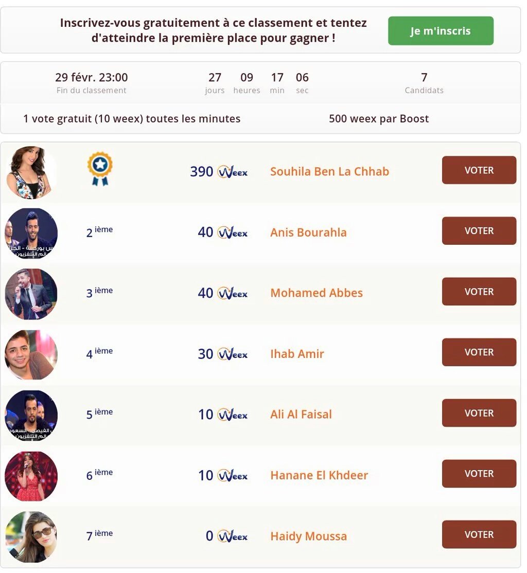The width and height of the screenshot is (527, 573).
Task: Open Souhila Ben La Chhab's profile photo
Action: (x=31, y=172)
